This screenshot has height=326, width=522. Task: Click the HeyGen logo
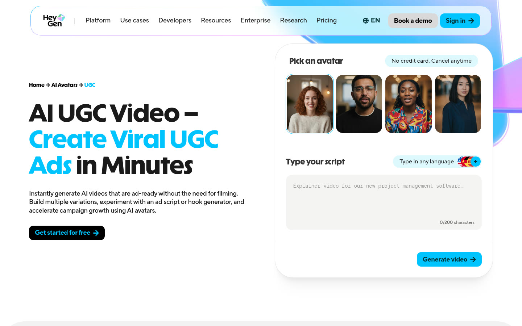coord(54,20)
